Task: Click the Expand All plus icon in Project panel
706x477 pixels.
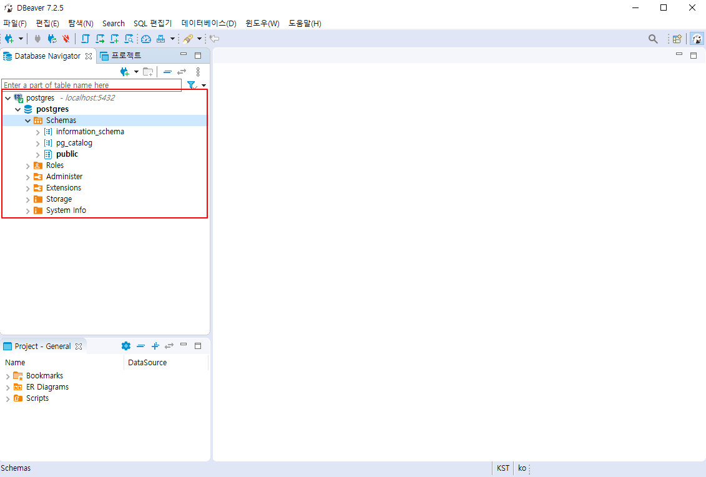Action: [155, 346]
